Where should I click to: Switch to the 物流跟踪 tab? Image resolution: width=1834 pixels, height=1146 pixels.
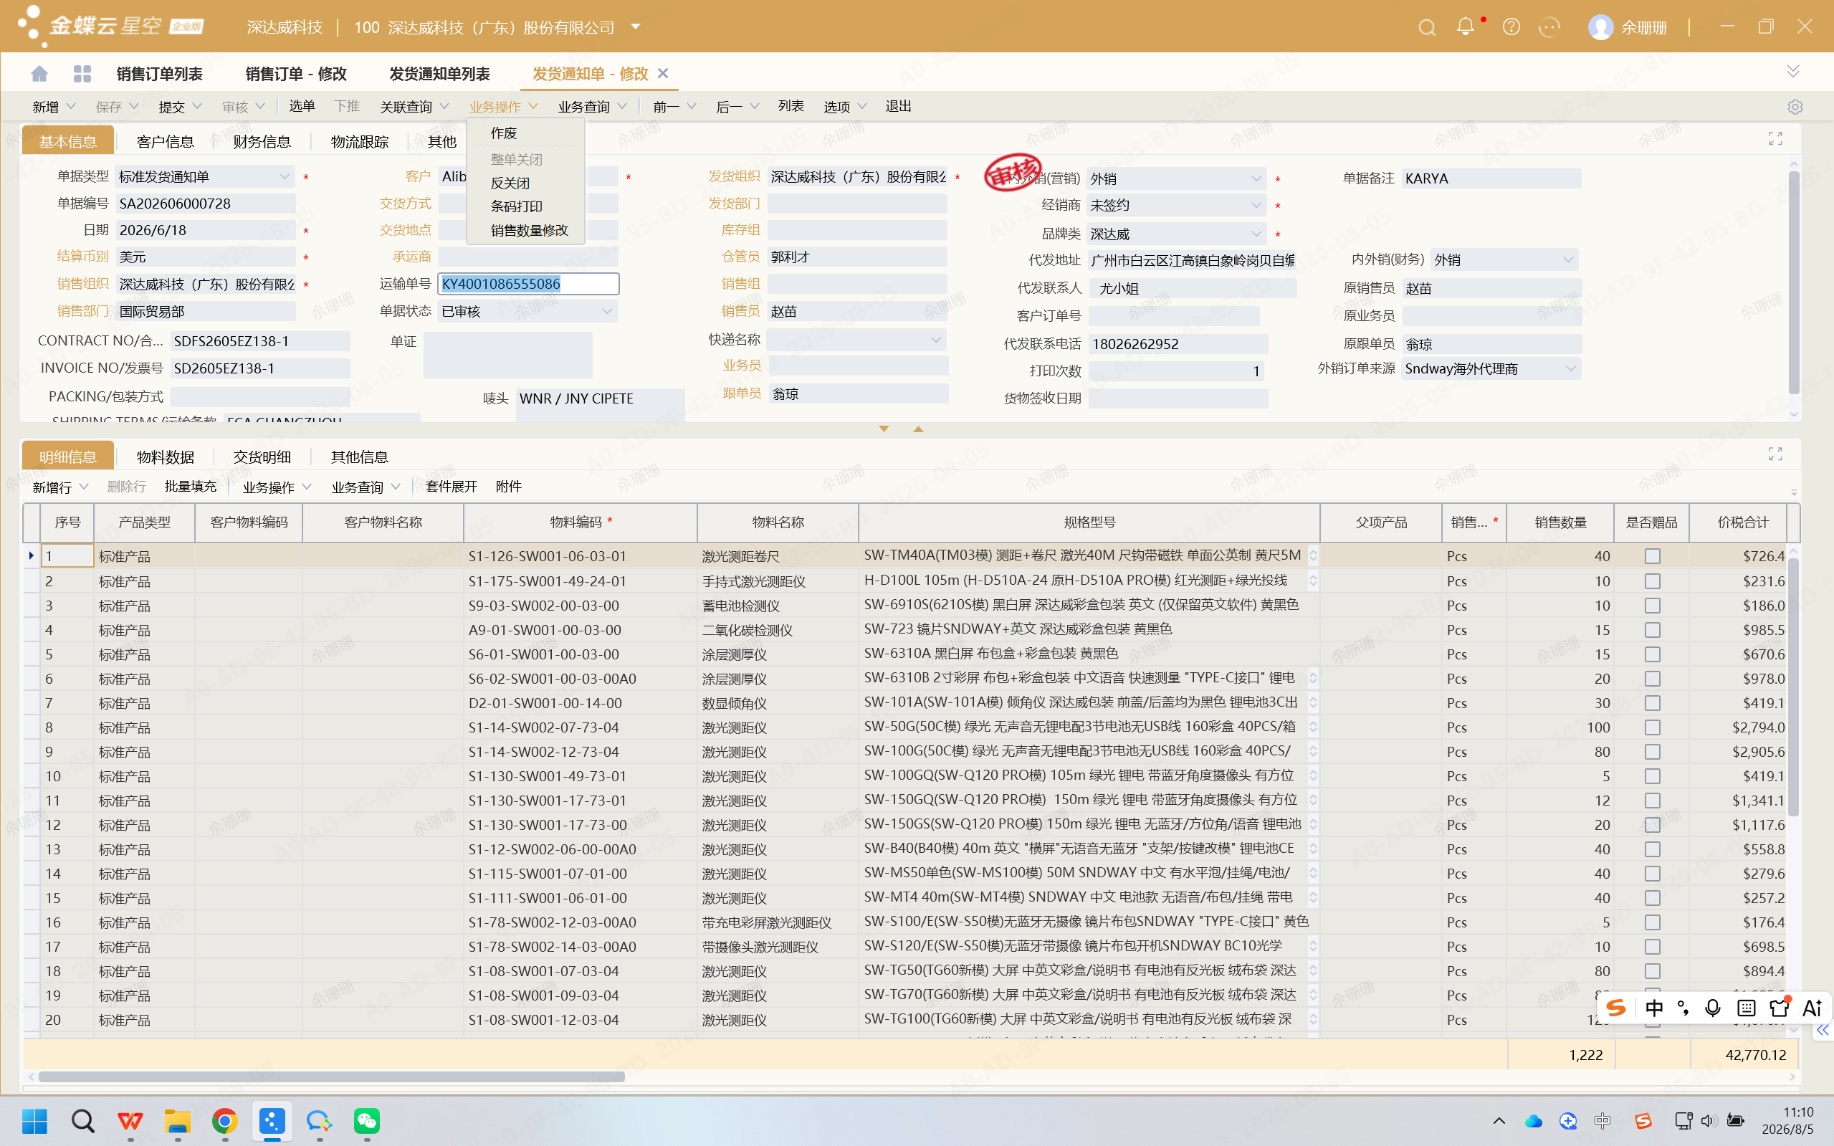coord(359,142)
